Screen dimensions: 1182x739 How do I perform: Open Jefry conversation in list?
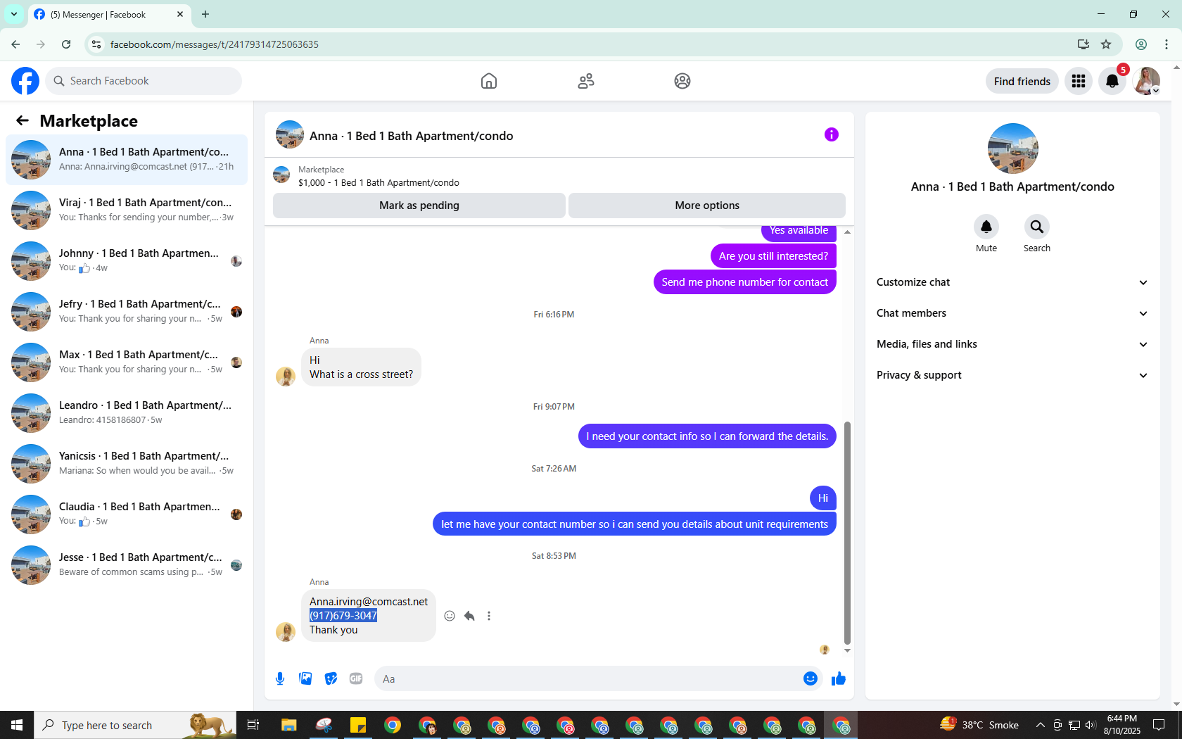(127, 312)
